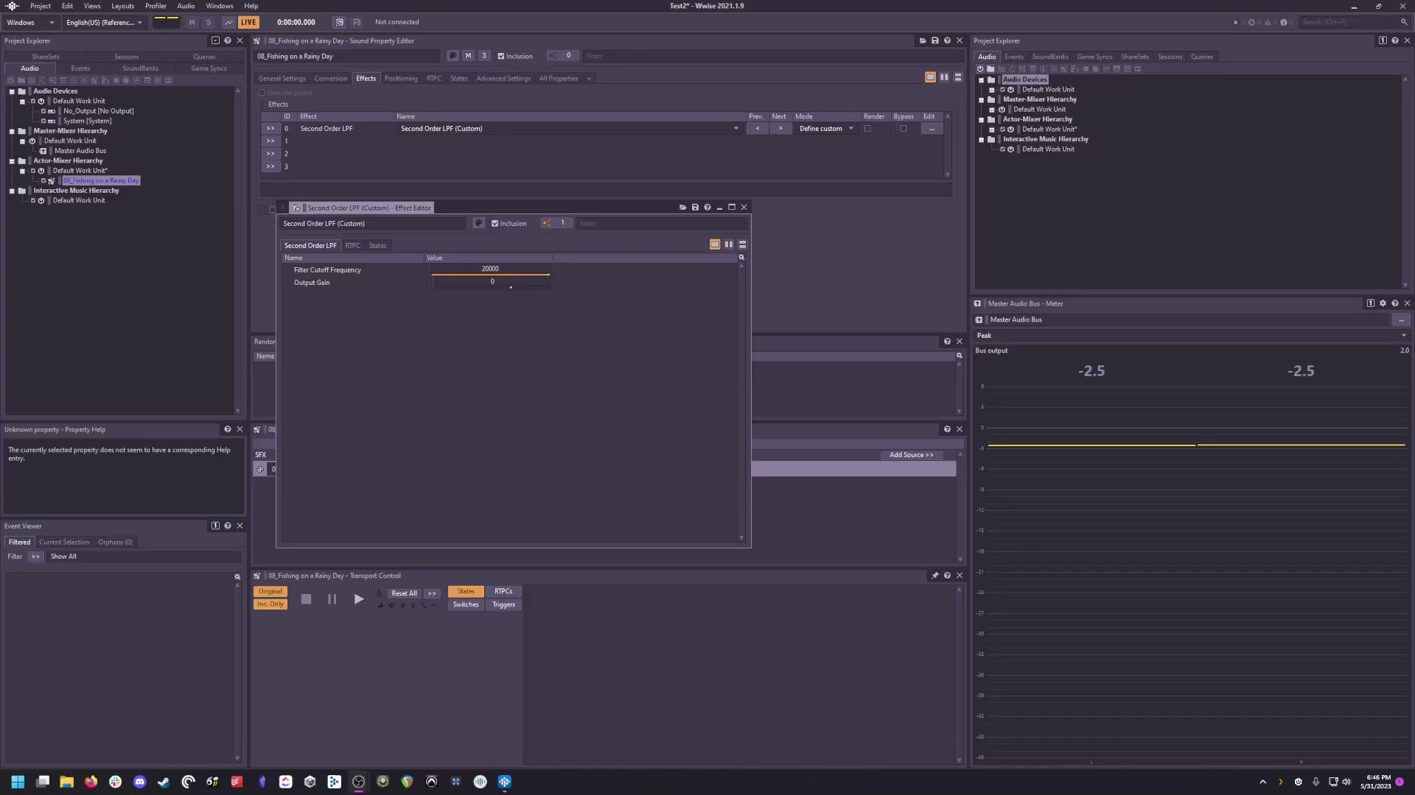Click the Effects tab in Sound Property Editor
The image size is (1415, 795).
tap(366, 77)
